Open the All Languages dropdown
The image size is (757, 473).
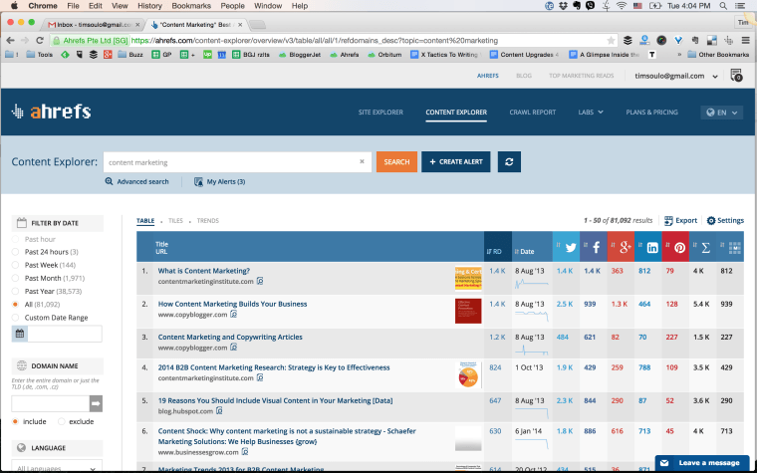tap(57, 466)
